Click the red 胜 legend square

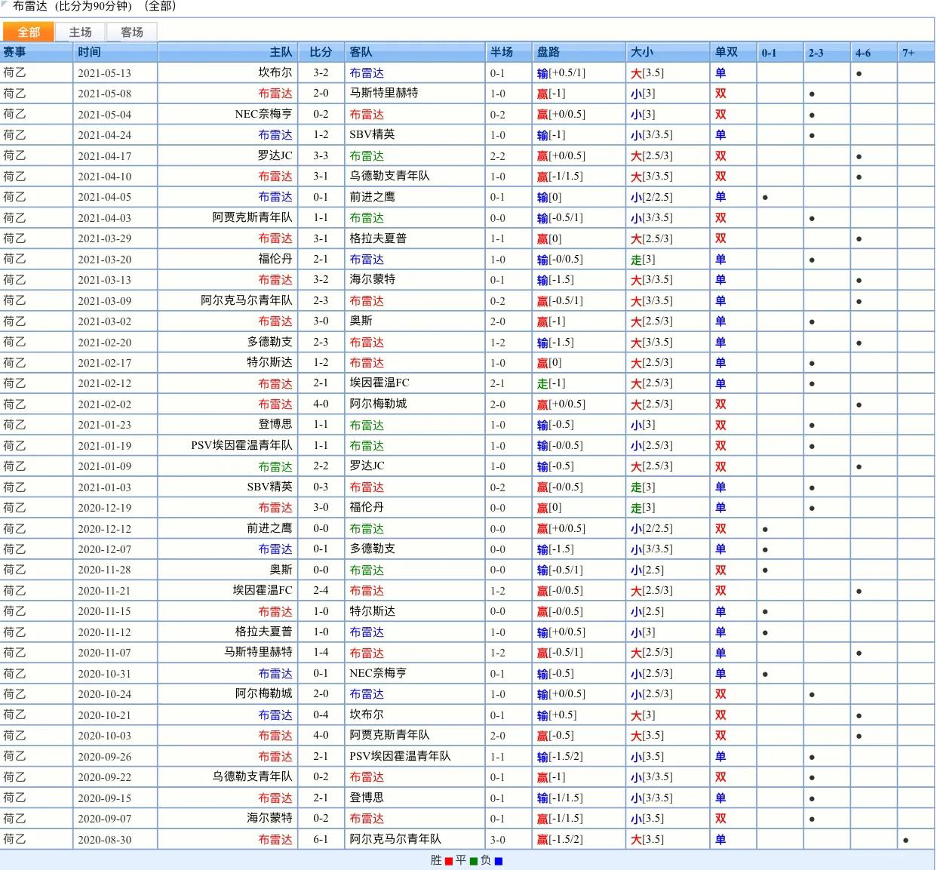pos(449,861)
